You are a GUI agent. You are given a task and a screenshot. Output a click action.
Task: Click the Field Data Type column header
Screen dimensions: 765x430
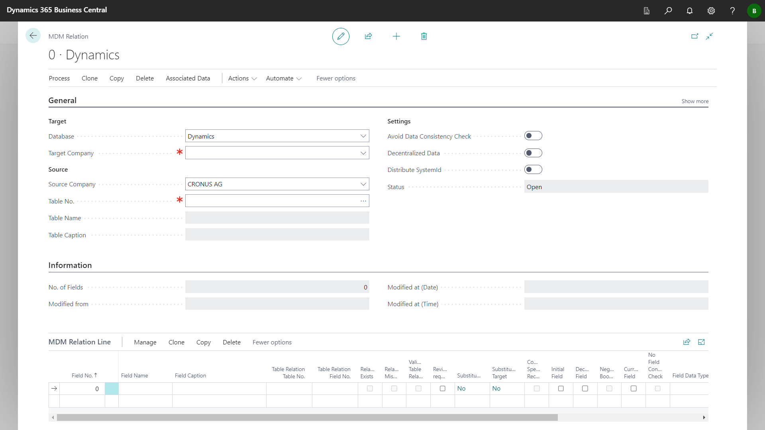pos(690,375)
